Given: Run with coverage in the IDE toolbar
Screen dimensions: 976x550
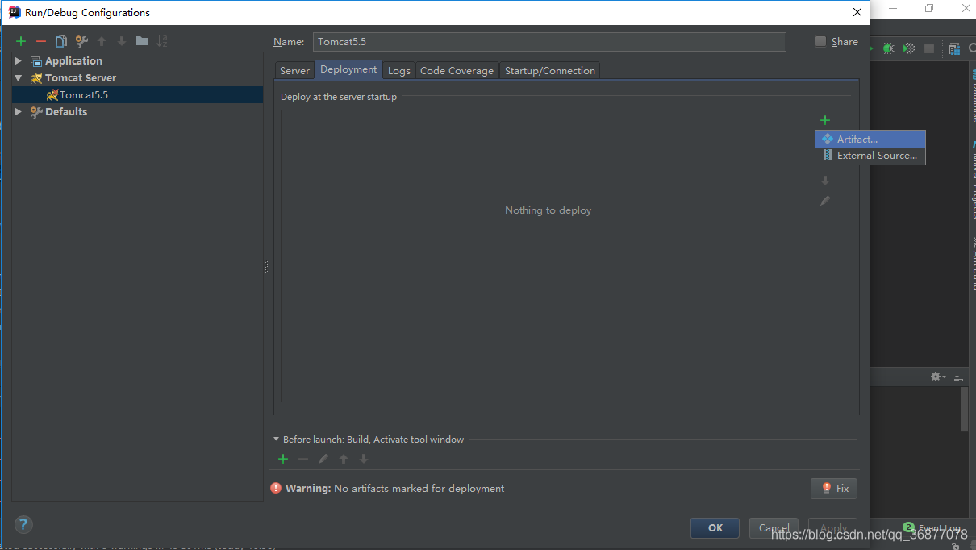Looking at the screenshot, I should pyautogui.click(x=909, y=48).
